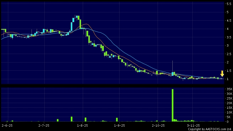233x131 pixels.
Task: Click the 20K volume axis label
Action: tap(229, 103)
